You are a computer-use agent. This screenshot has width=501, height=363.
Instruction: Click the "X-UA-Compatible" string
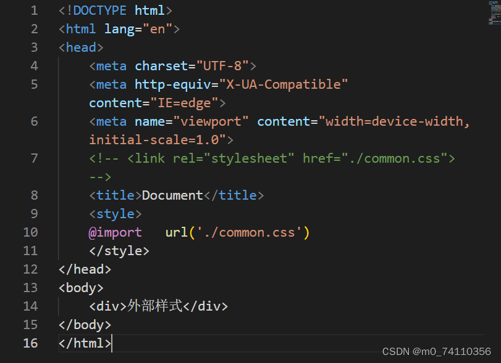pyautogui.click(x=284, y=85)
